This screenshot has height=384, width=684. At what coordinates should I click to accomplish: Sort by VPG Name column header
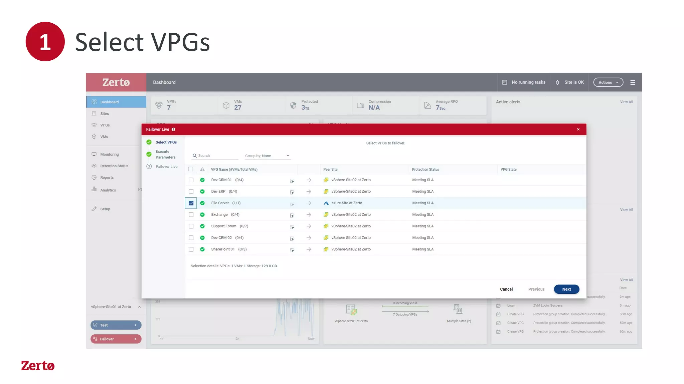(x=234, y=169)
